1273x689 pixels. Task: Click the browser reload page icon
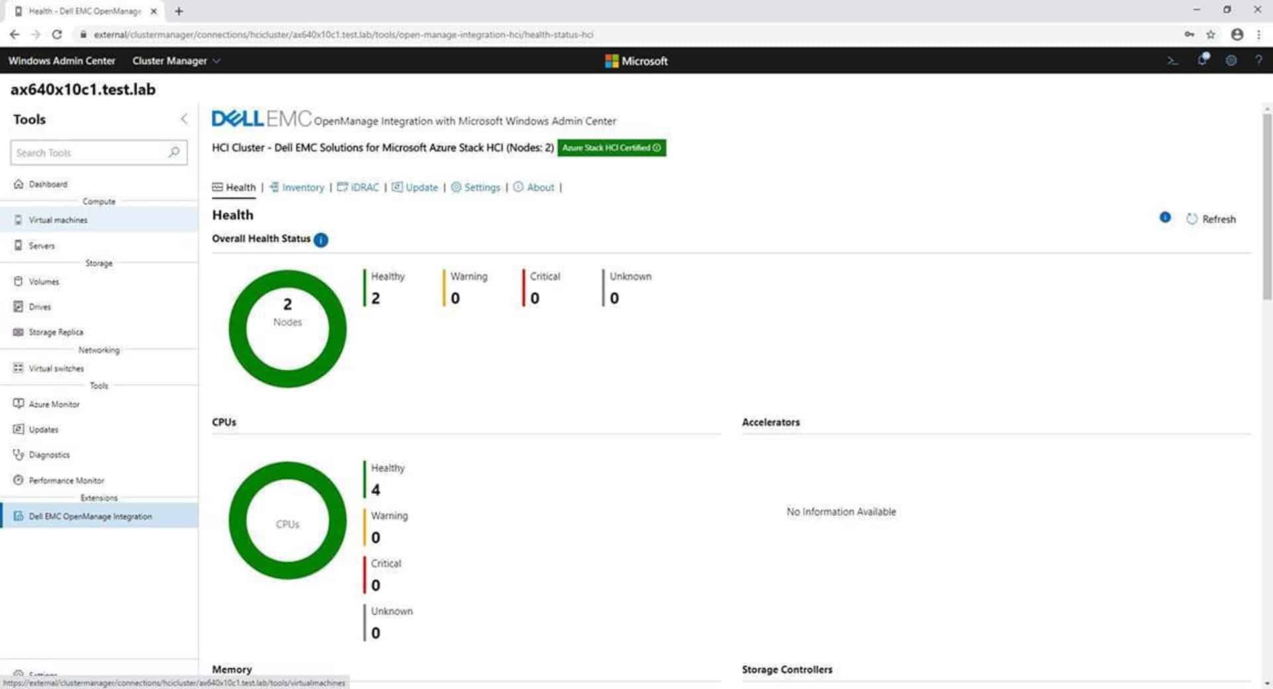click(57, 34)
